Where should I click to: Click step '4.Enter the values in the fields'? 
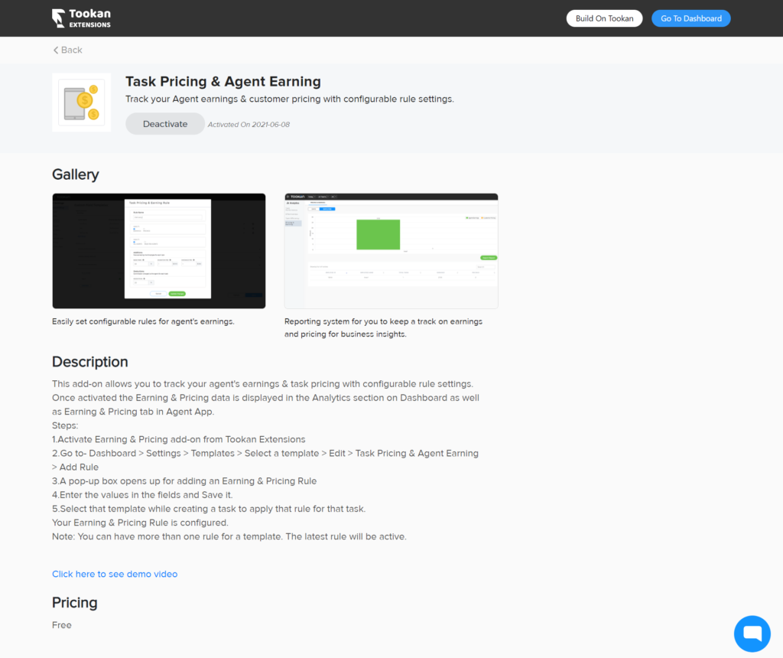tap(142, 495)
